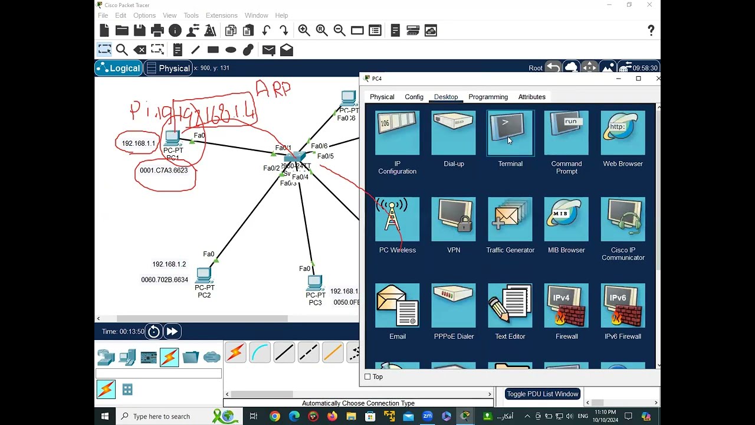Select the Draw Ellipse tool
The image size is (755, 425).
click(x=231, y=50)
